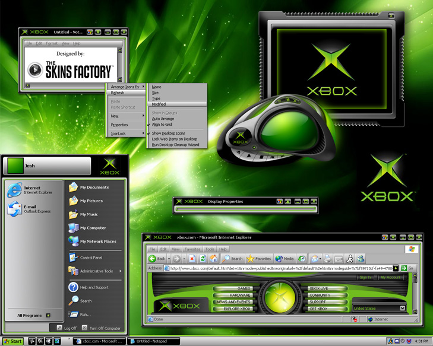Click the taskbar clock showing 4:31 PM

point(421,341)
